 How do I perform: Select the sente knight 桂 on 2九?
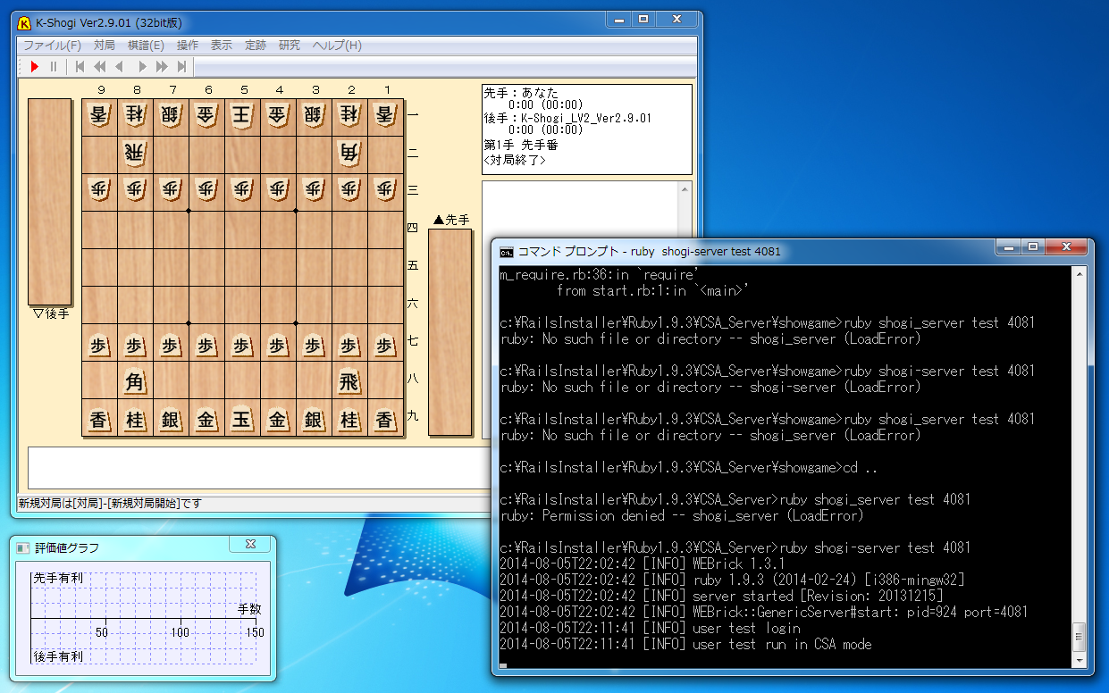click(x=349, y=419)
